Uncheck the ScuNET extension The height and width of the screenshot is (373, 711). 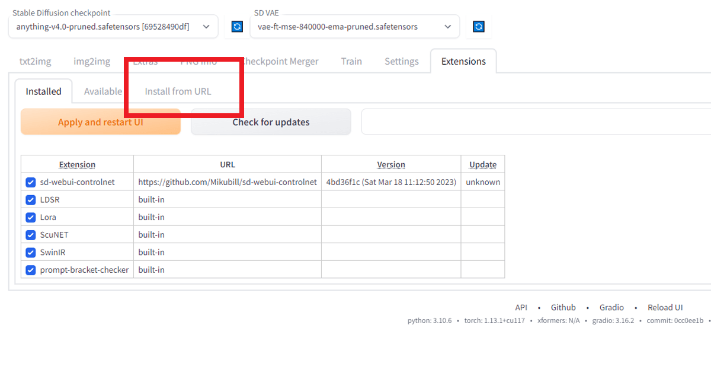coord(31,235)
